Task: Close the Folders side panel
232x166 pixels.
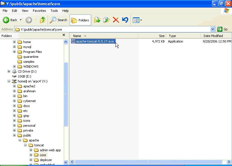Action: point(64,35)
